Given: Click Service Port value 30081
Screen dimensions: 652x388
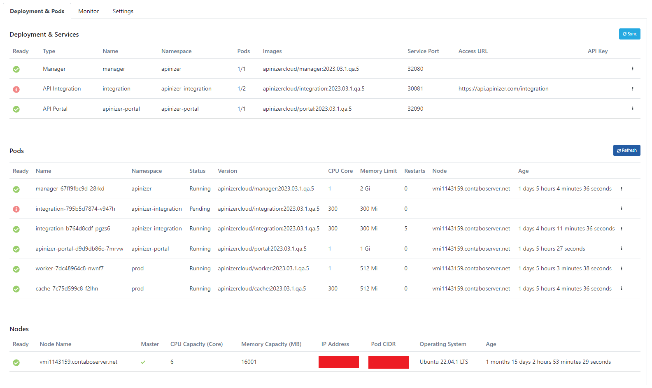Looking at the screenshot, I should pos(415,89).
